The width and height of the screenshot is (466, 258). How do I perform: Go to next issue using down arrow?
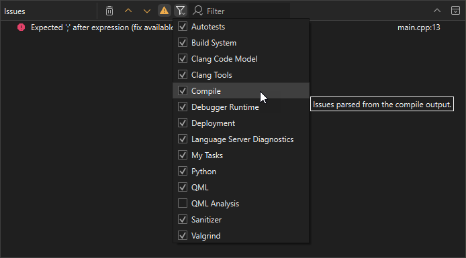click(x=147, y=11)
